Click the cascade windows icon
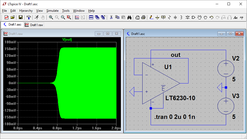Image resolution: width=247 pixels, height=139 pixels. [x=97, y=17]
